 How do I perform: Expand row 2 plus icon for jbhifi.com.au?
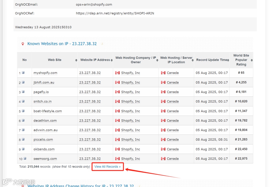tap(23, 82)
